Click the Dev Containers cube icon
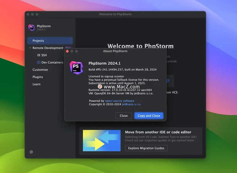The width and height of the screenshot is (237, 173). tap(39, 63)
